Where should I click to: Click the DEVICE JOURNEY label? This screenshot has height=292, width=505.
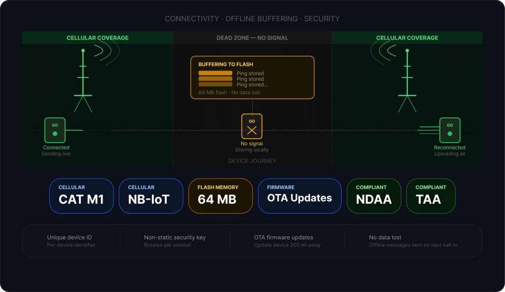coord(252,161)
